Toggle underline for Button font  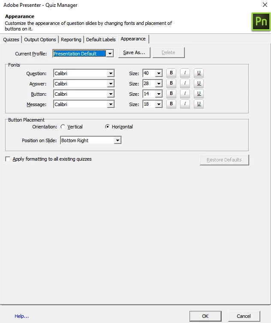point(199,94)
